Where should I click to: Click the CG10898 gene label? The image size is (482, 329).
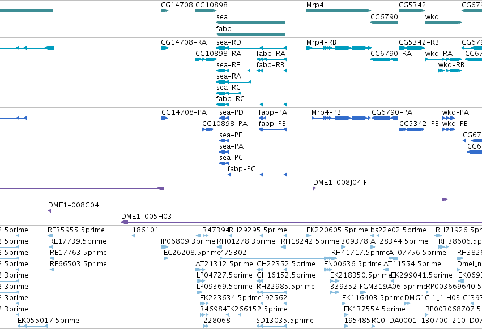click(x=211, y=5)
